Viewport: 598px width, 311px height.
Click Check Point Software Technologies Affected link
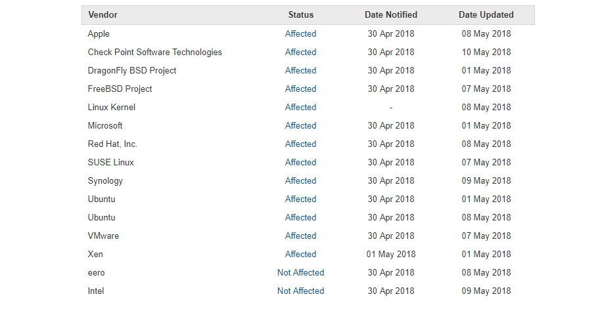point(300,52)
